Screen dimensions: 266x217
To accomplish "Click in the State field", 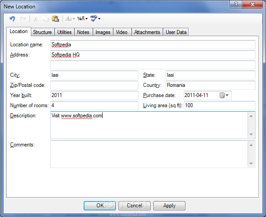I will pyautogui.click(x=211, y=75).
